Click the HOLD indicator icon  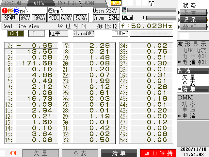tap(116, 3)
